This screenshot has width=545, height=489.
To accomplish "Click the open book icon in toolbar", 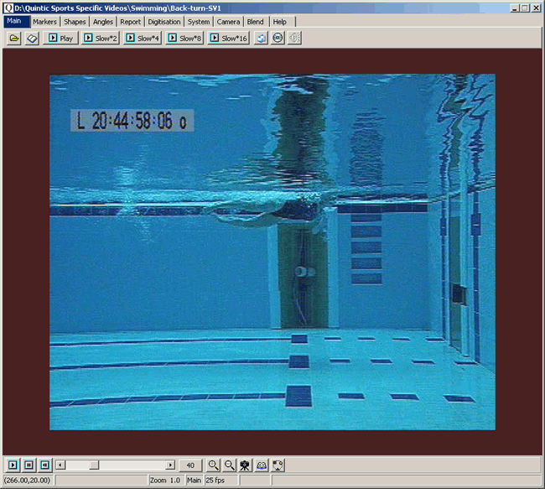I will [x=32, y=38].
